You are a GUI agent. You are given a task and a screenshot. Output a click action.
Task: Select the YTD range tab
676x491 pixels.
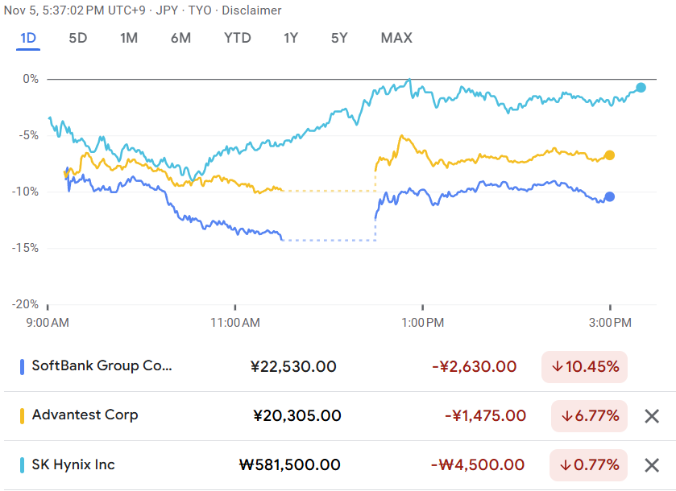(x=238, y=38)
